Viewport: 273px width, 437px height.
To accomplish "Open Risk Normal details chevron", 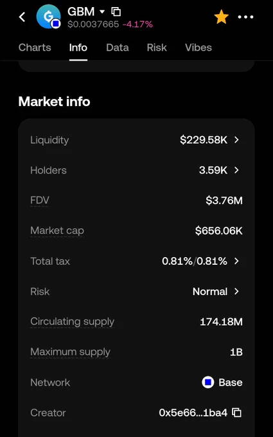I will point(236,291).
